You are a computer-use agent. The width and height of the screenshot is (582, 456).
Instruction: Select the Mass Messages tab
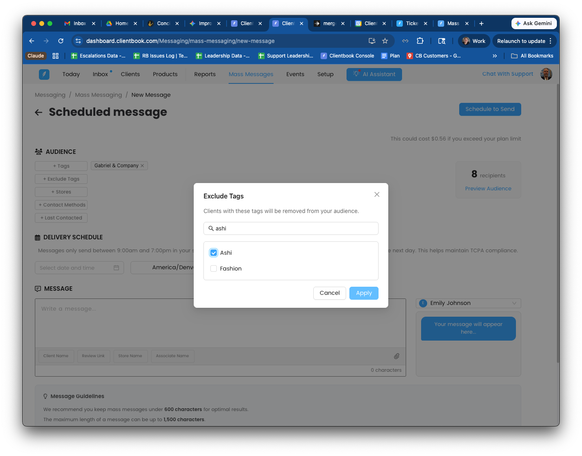(x=251, y=74)
